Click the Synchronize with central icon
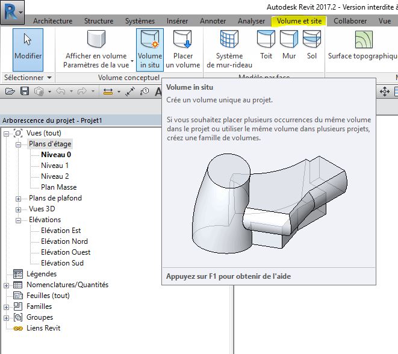The width and height of the screenshot is (398, 354). click(39, 92)
